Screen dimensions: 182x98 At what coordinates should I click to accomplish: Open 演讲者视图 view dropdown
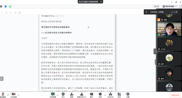click(x=170, y=6)
